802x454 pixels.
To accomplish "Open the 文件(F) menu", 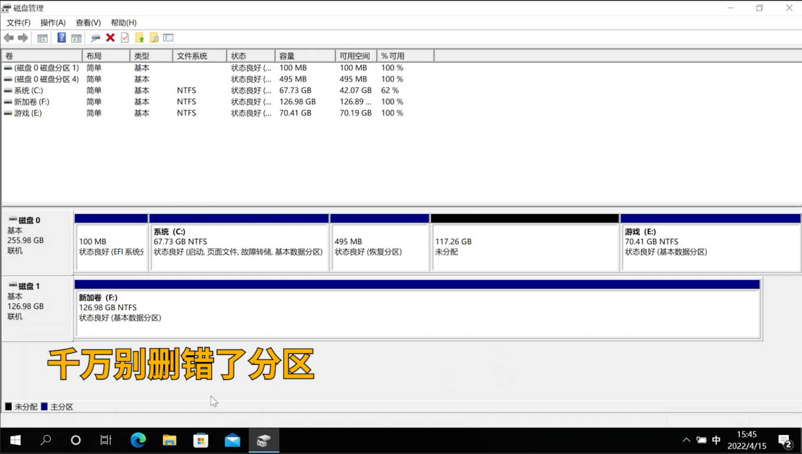I will click(18, 22).
